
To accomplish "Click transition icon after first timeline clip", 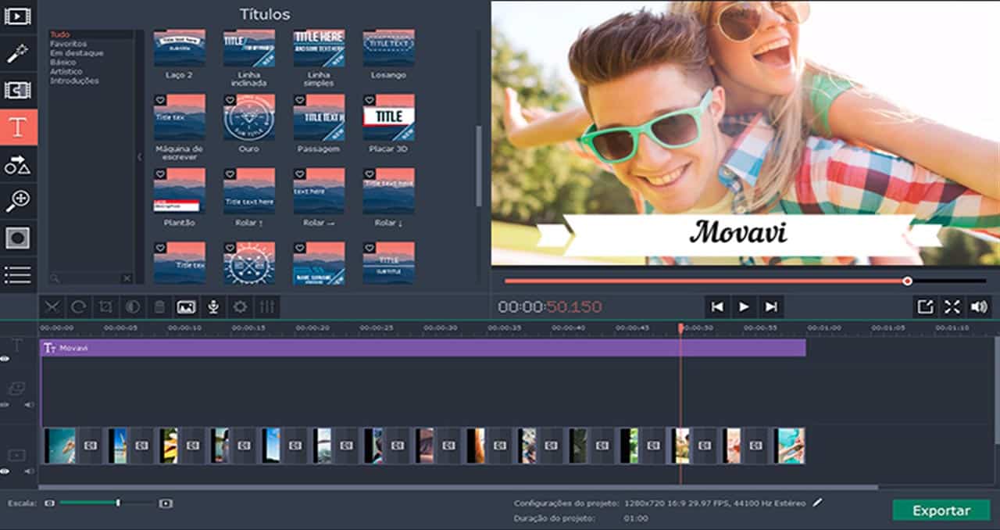I will (91, 446).
